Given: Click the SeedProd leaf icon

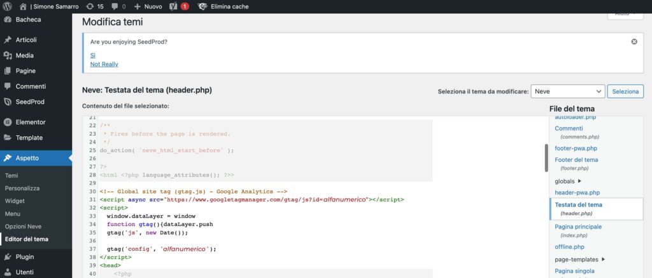Looking at the screenshot, I should pos(7,102).
